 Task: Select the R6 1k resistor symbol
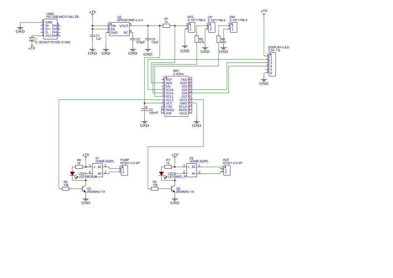79,167
